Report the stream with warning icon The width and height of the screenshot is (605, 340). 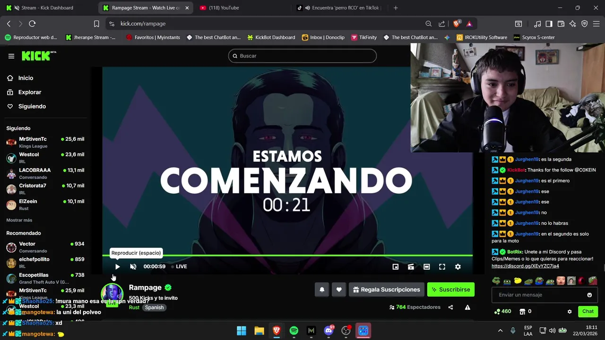467,307
